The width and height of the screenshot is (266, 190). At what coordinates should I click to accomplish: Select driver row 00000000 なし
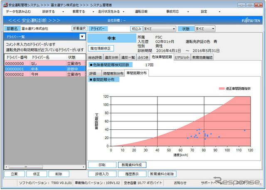[45, 64]
